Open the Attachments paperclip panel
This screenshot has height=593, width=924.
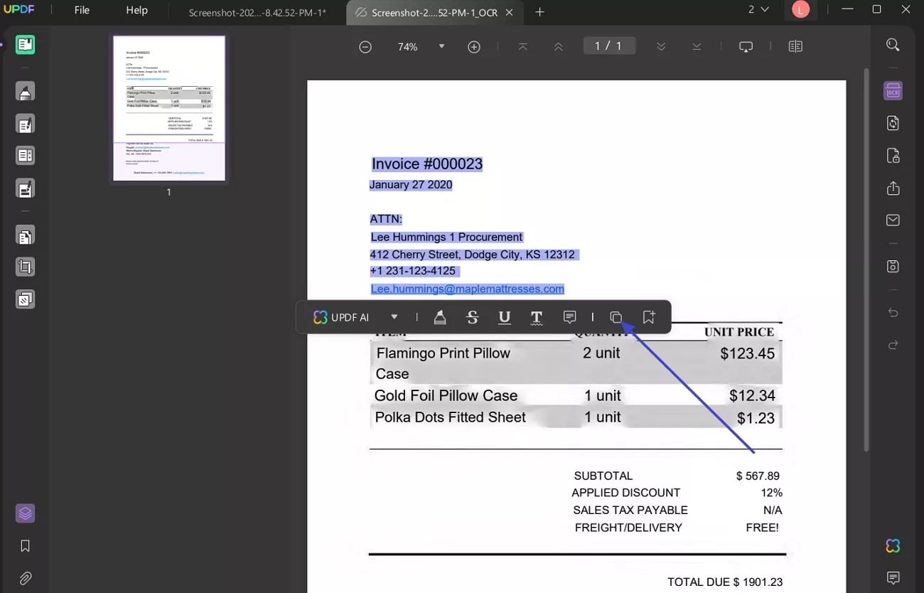25,578
